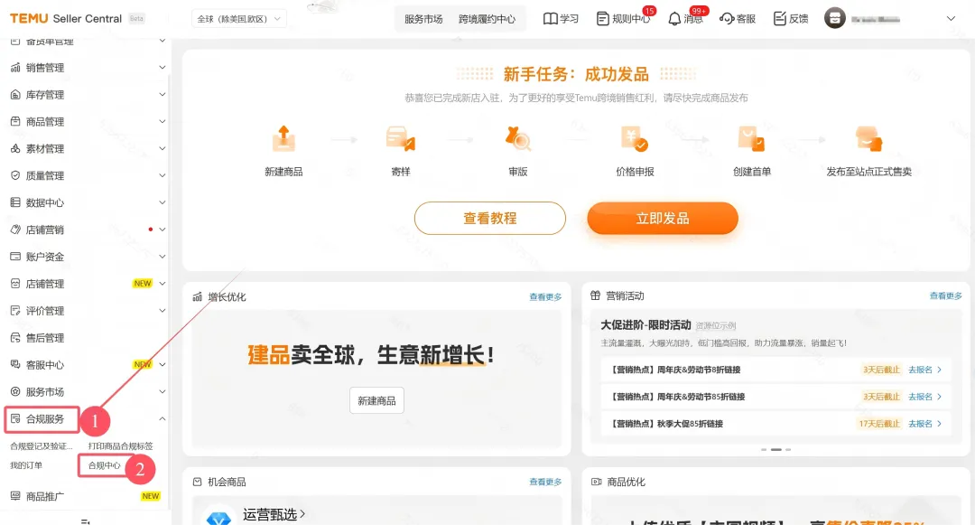Click the 商品管理 sidebar icon
This screenshot has height=525, width=975.
[15, 121]
